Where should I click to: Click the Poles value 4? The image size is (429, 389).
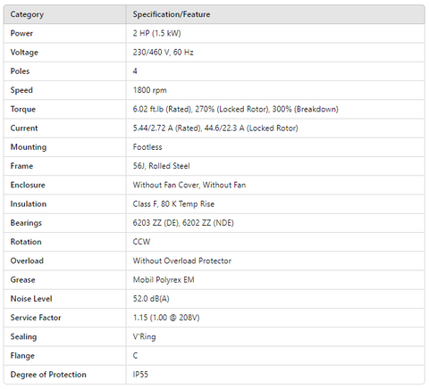[x=135, y=71]
